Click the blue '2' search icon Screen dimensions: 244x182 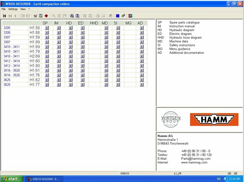point(77,16)
